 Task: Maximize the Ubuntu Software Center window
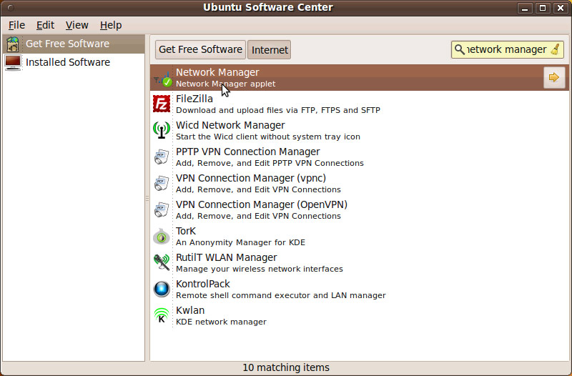pyautogui.click(x=543, y=8)
